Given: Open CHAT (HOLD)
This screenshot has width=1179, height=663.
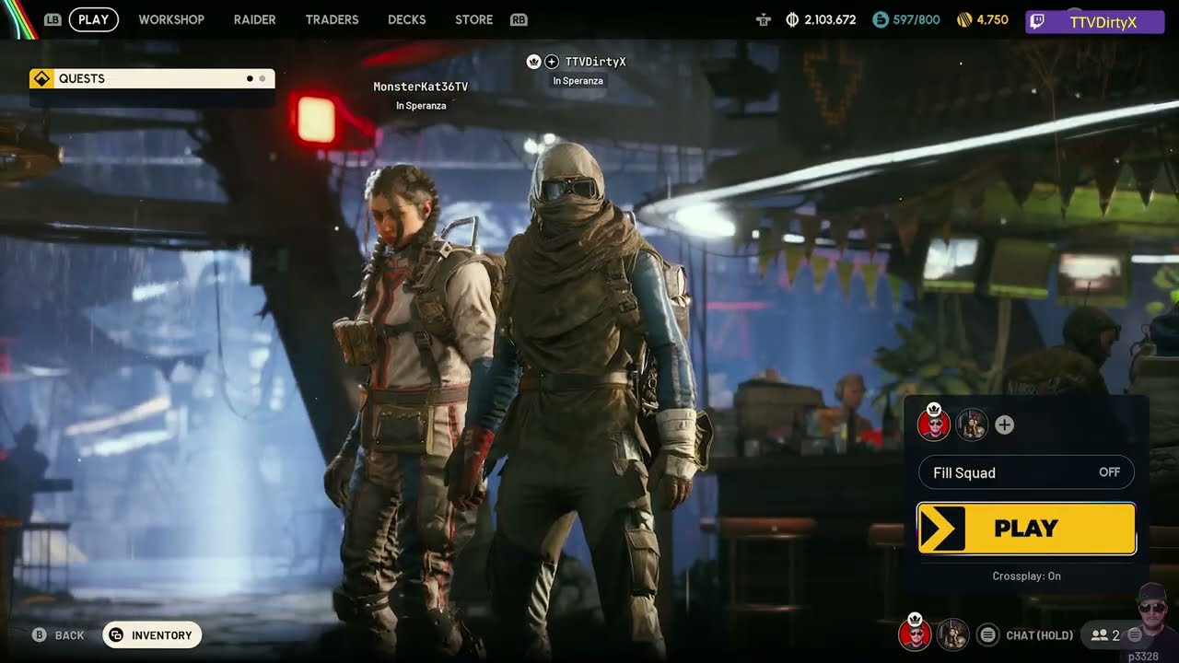Looking at the screenshot, I should pyautogui.click(x=1040, y=635).
